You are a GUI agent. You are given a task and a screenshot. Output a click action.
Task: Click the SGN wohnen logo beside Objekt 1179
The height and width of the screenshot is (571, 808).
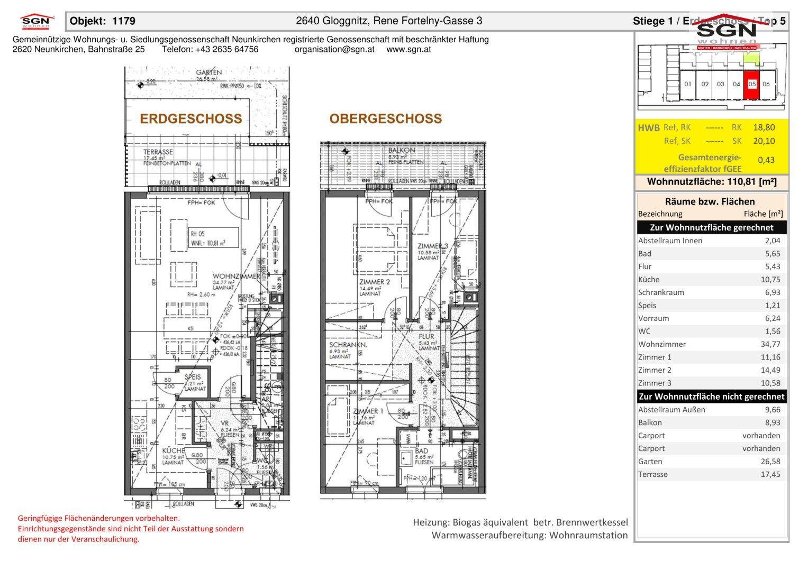36,22
